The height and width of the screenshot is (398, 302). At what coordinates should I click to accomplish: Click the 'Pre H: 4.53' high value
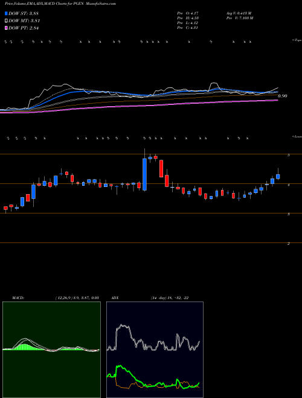[x=188, y=18]
